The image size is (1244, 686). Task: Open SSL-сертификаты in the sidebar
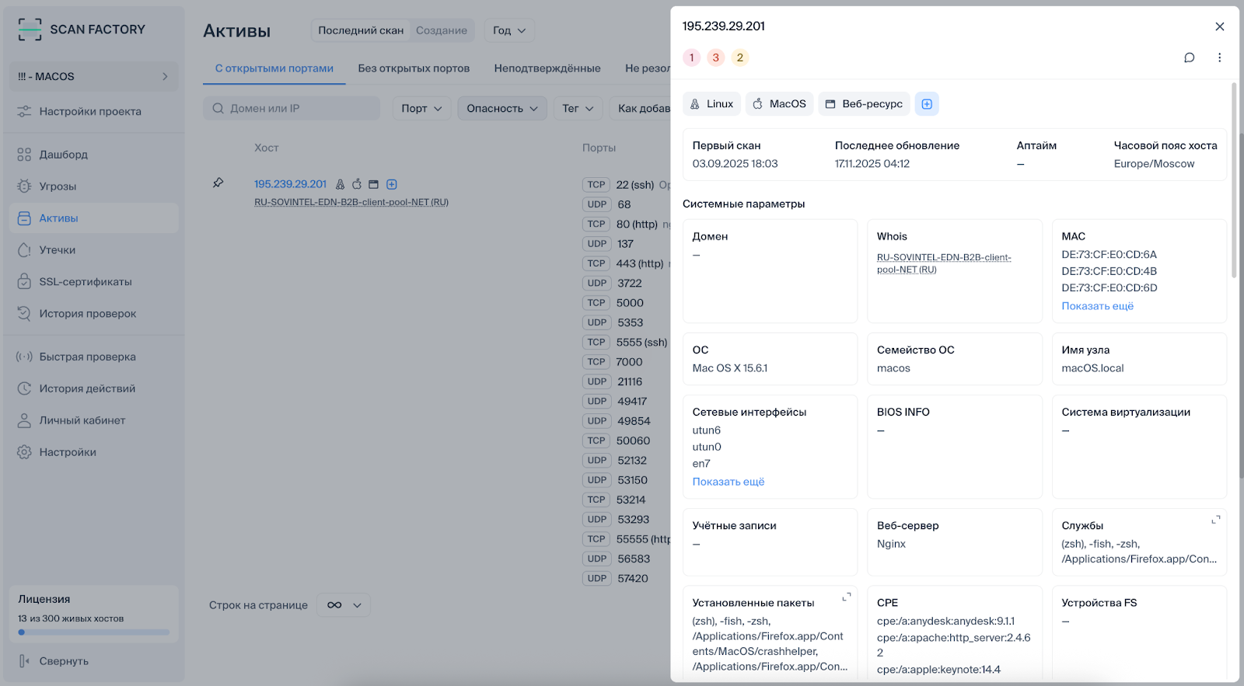click(86, 282)
